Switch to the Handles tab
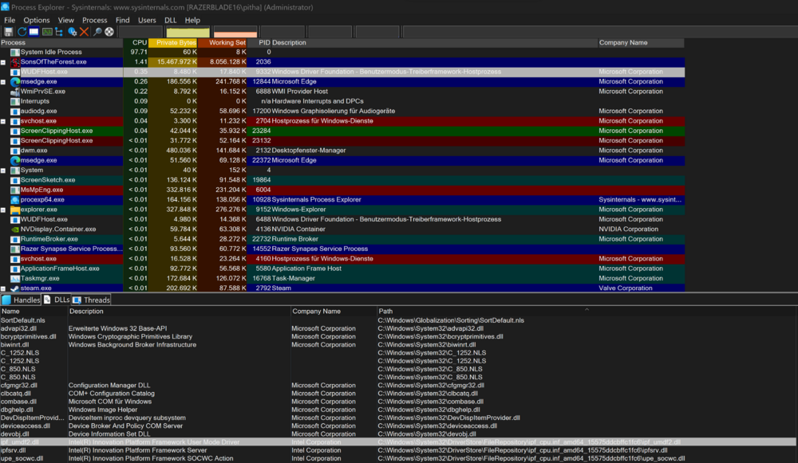 [22, 300]
